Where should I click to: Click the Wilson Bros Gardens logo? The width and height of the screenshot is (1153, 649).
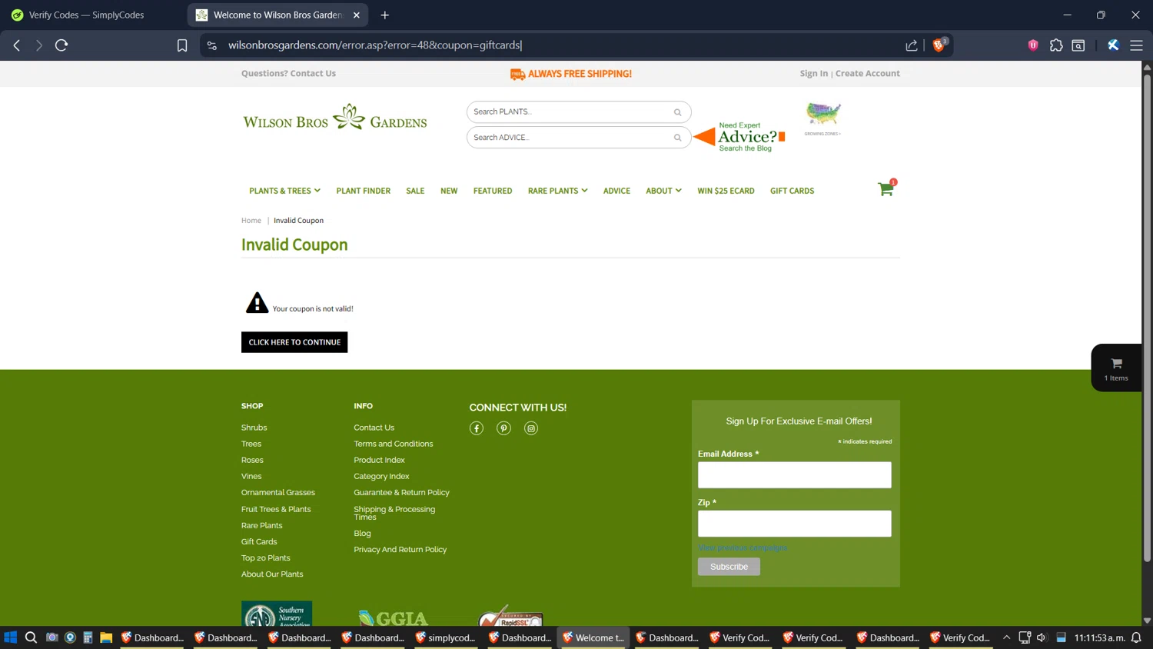[x=334, y=118]
